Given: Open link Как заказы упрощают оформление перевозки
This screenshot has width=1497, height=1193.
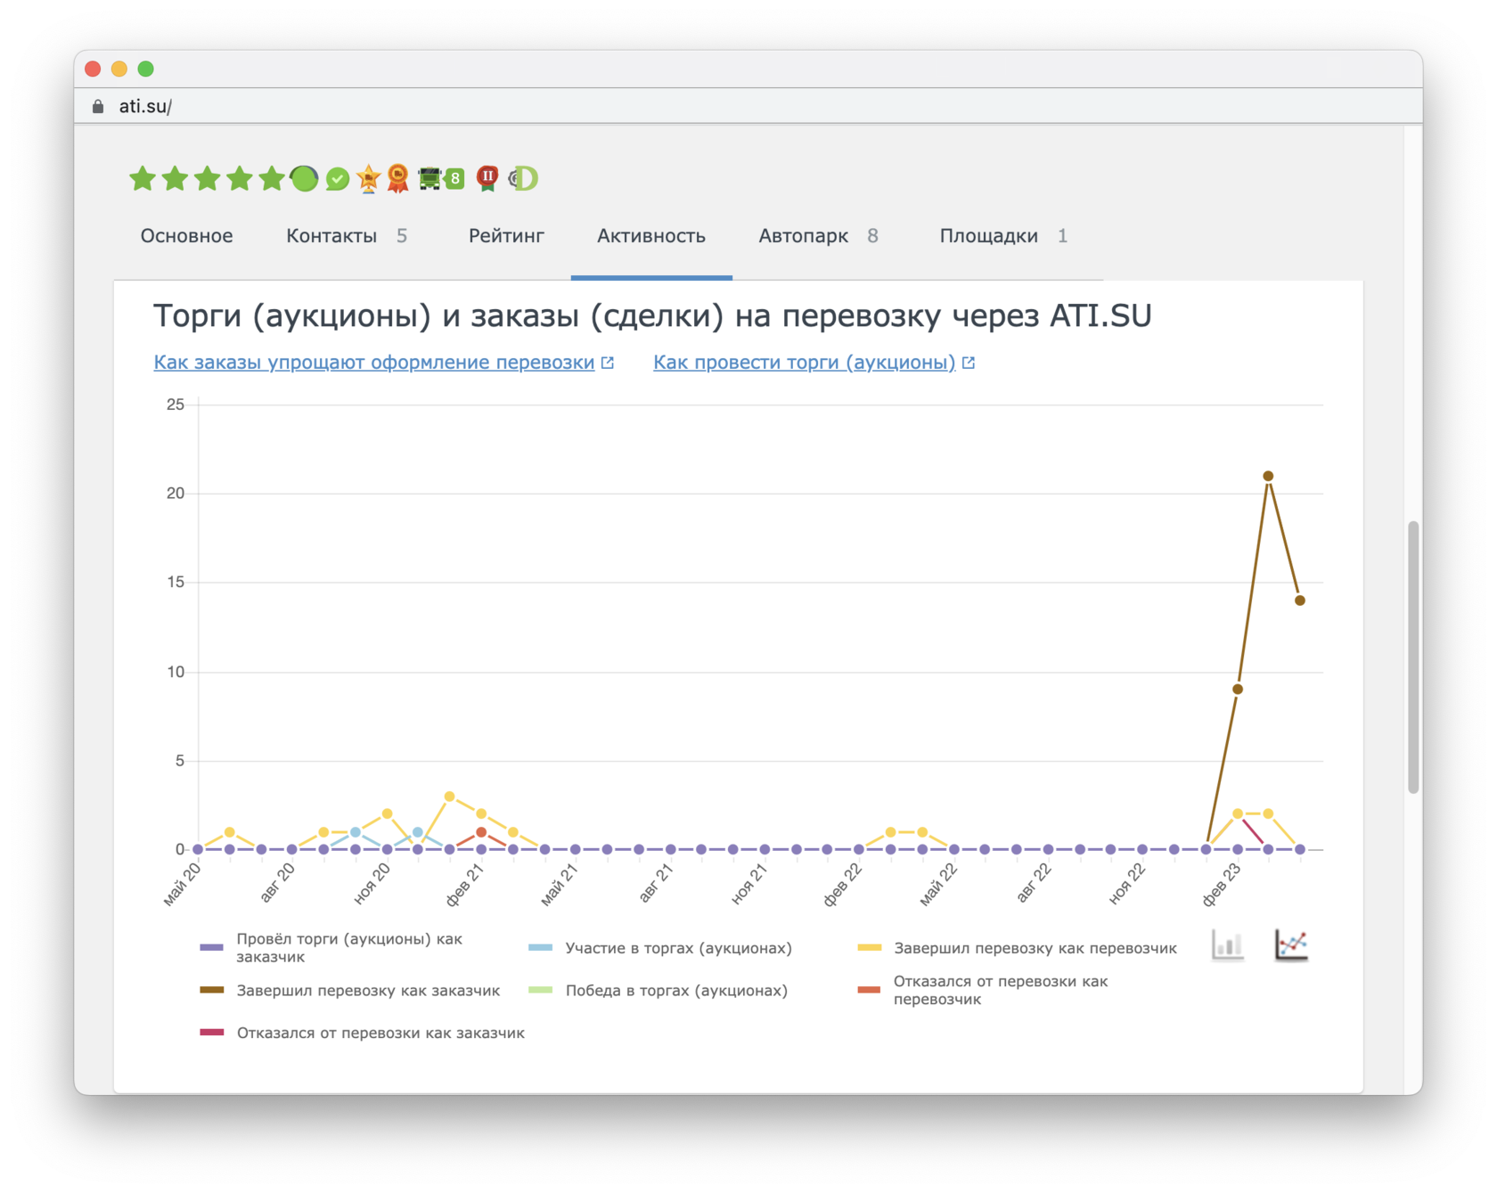Looking at the screenshot, I should point(374,363).
